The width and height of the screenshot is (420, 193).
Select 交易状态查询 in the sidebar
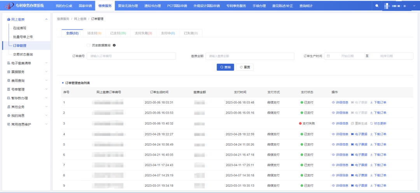point(23,54)
